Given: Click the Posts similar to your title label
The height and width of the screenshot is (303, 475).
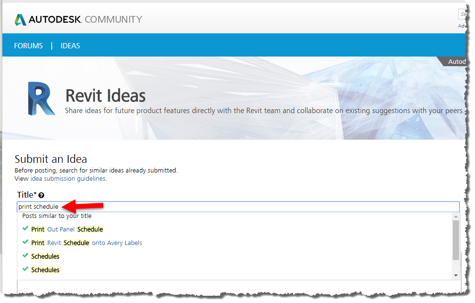Looking at the screenshot, I should (x=57, y=216).
